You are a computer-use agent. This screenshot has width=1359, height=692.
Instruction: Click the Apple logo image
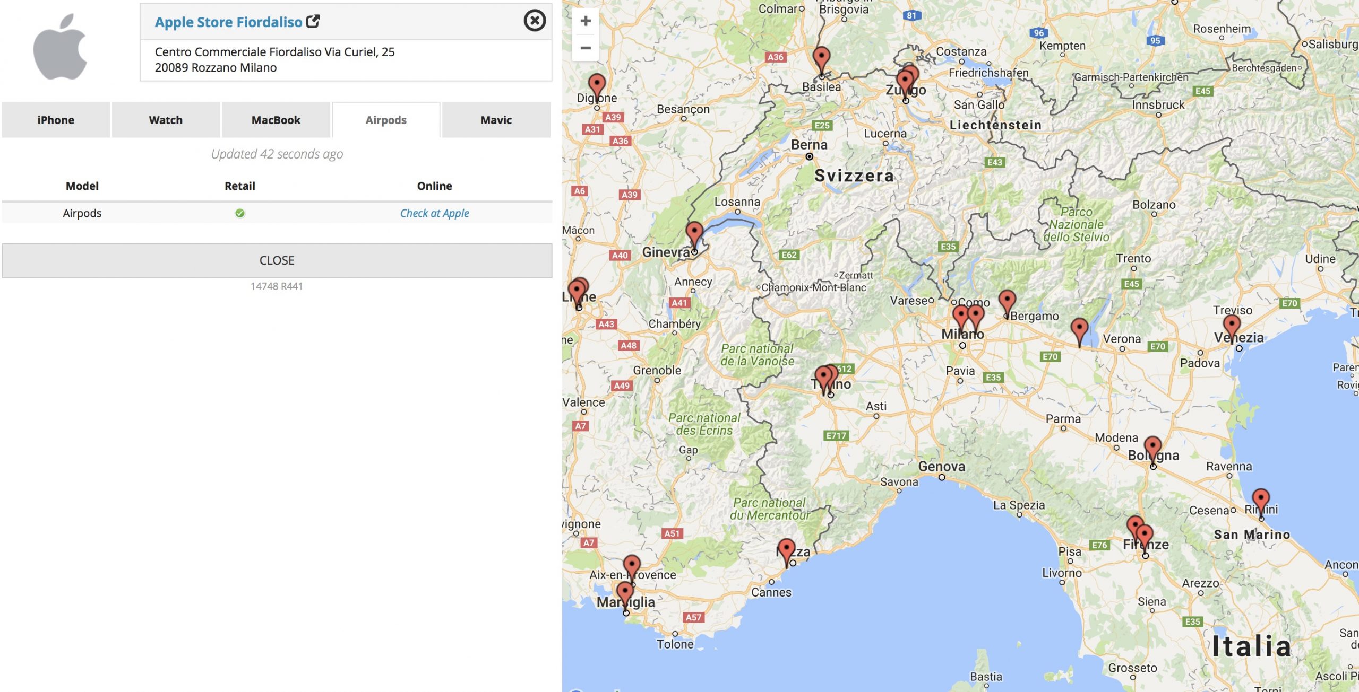(x=60, y=47)
